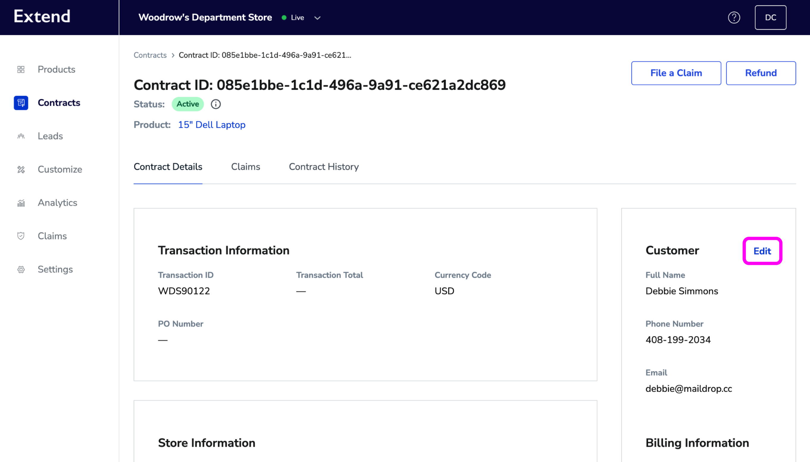Select transaction ID WDS90122
810x462 pixels.
click(184, 291)
